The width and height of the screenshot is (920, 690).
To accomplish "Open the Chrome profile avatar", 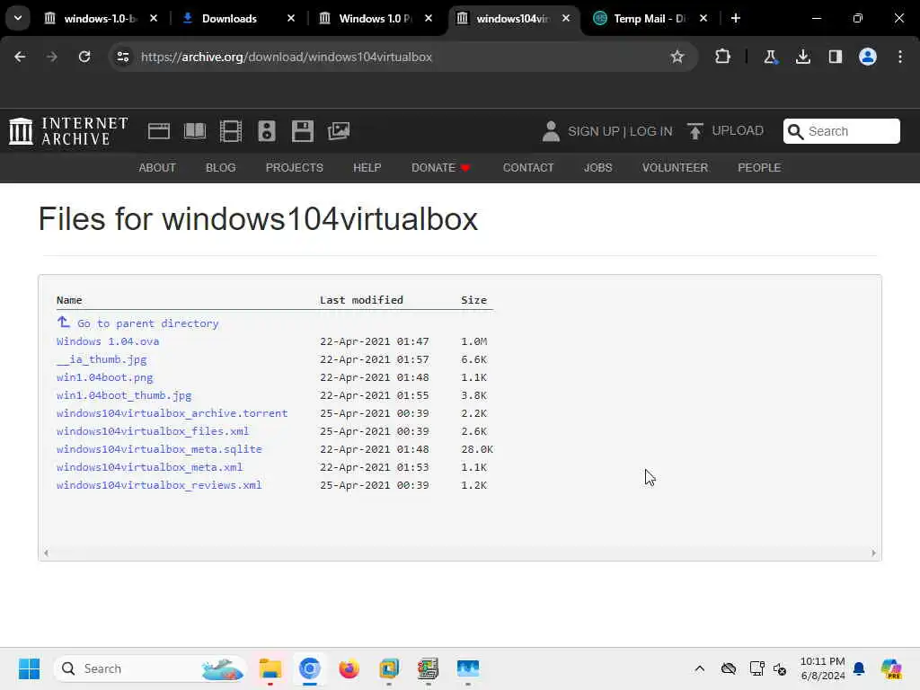I will tap(868, 57).
